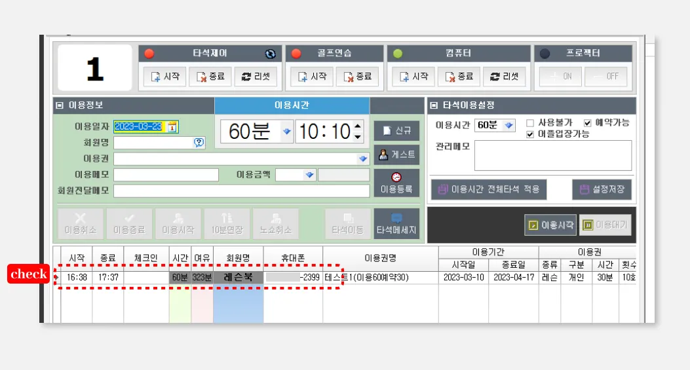Viewport: 690px width, 370px height.
Task: Click the 이용등록 button
Action: [396, 183]
